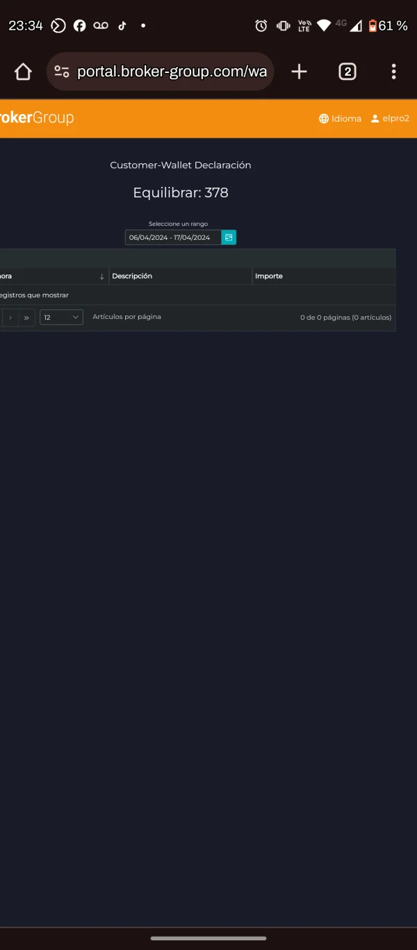Open the items per page dropdown (12)
Image resolution: width=417 pixels, height=950 pixels.
[x=61, y=318]
